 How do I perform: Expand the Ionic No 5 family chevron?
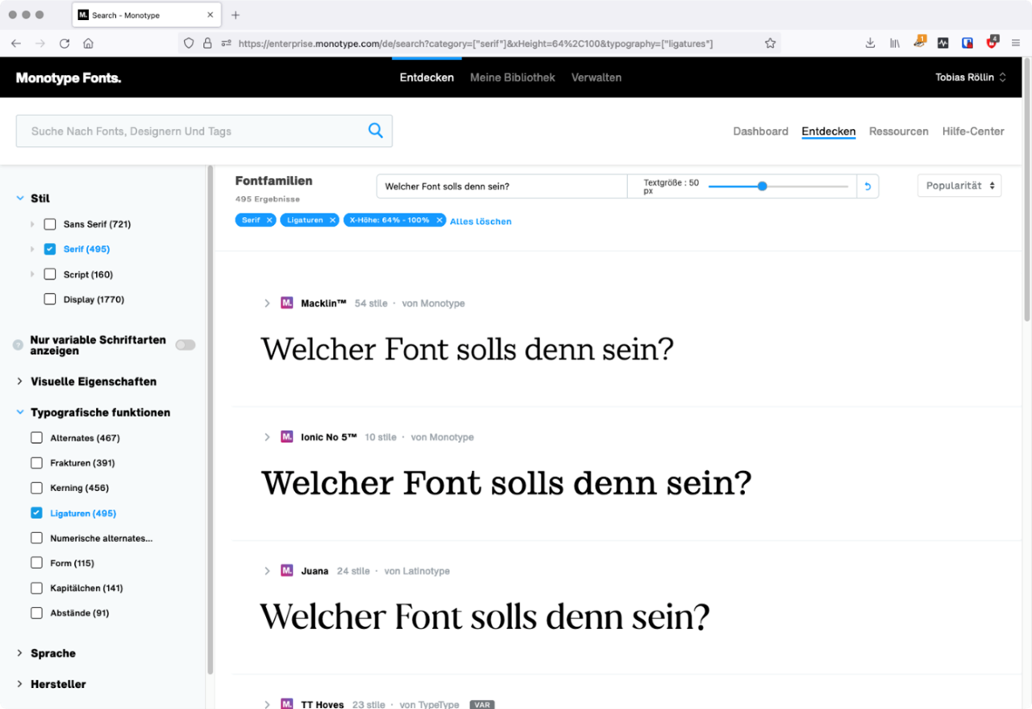coord(268,437)
